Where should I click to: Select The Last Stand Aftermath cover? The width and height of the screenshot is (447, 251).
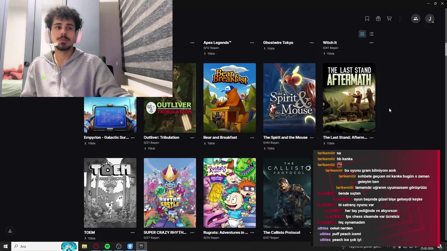(x=349, y=98)
